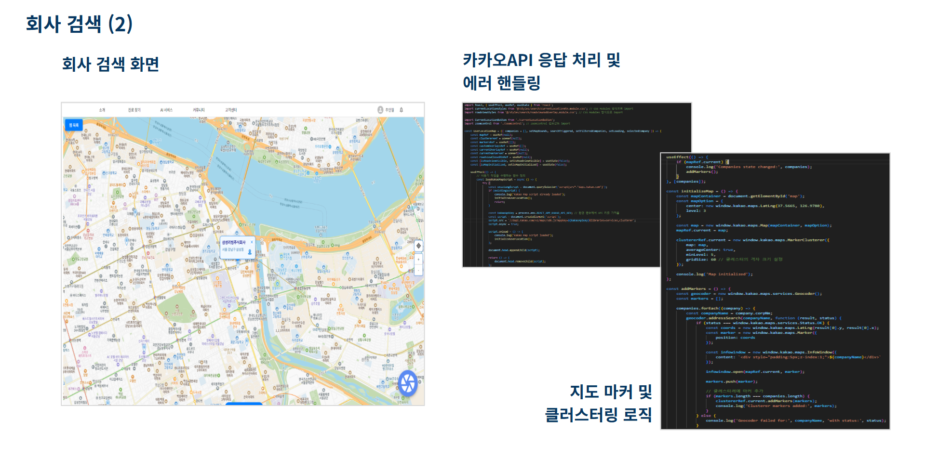Open the AI 서비스 menu item
The height and width of the screenshot is (458, 925).
tap(166, 110)
